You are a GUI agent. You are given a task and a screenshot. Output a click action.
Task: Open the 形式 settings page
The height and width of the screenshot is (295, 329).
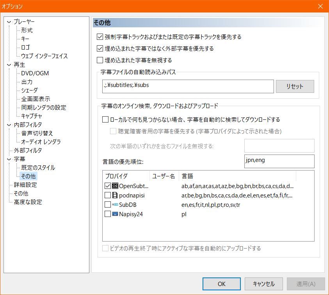coord(27,30)
